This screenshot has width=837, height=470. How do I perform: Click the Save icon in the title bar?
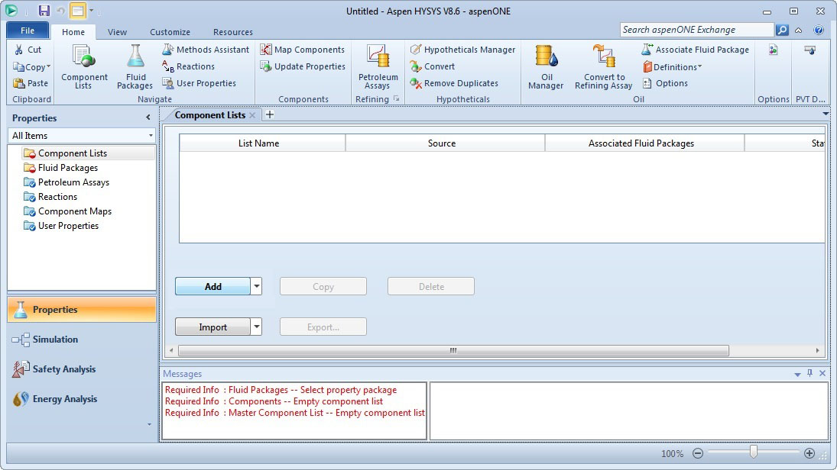pos(44,11)
